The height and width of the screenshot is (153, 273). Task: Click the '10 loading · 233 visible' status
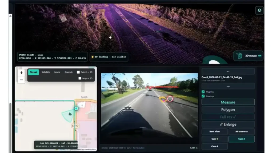point(109,57)
